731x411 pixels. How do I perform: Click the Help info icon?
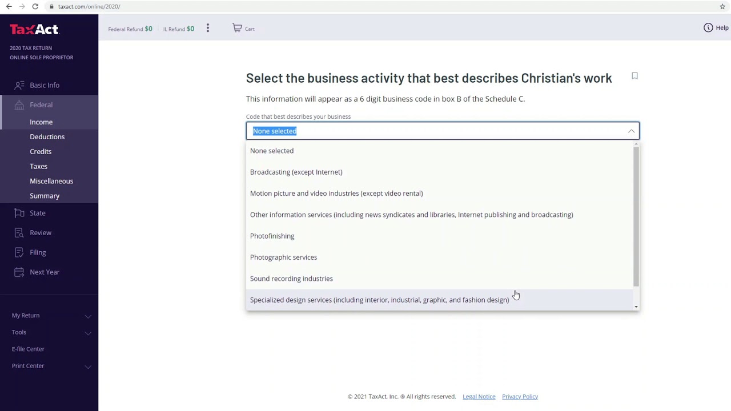click(708, 28)
